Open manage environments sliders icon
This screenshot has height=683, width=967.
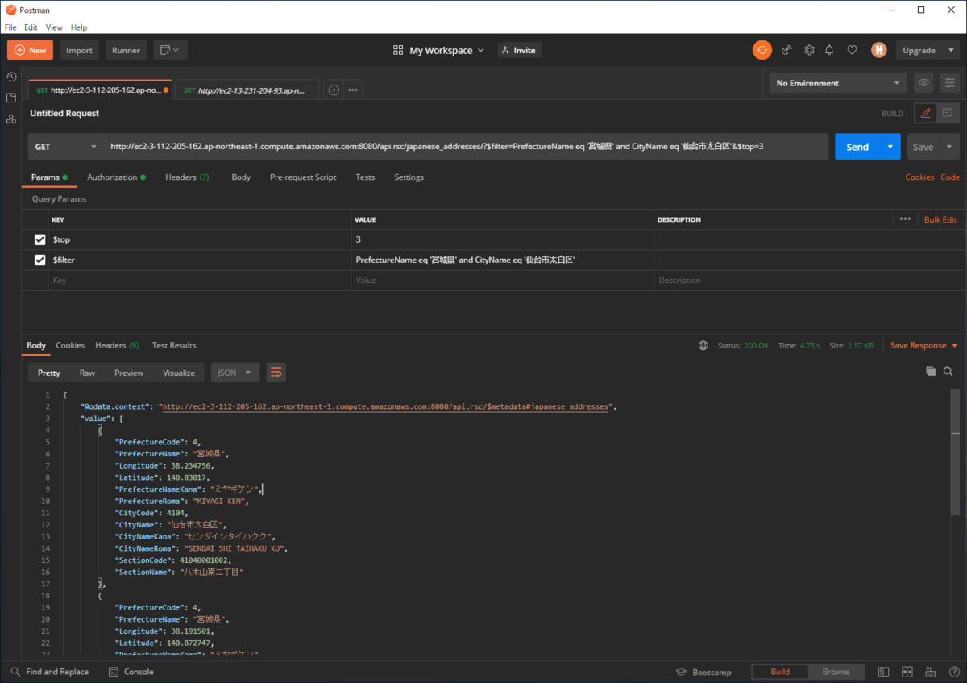click(x=950, y=82)
